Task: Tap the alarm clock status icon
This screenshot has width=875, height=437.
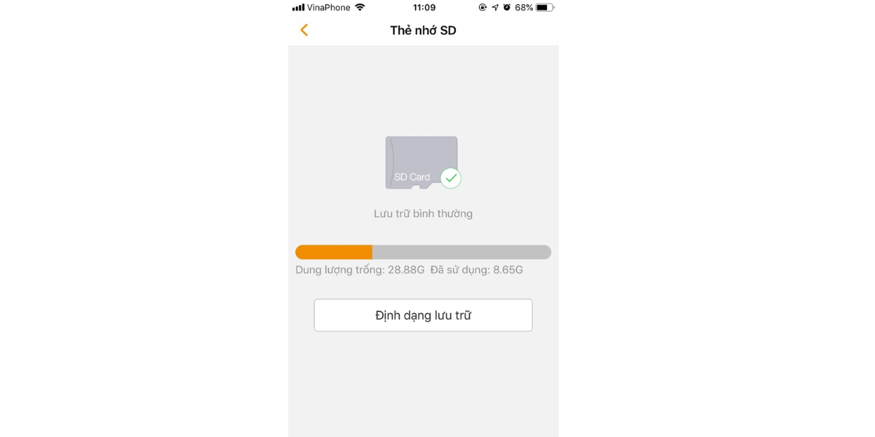Action: coord(507,7)
